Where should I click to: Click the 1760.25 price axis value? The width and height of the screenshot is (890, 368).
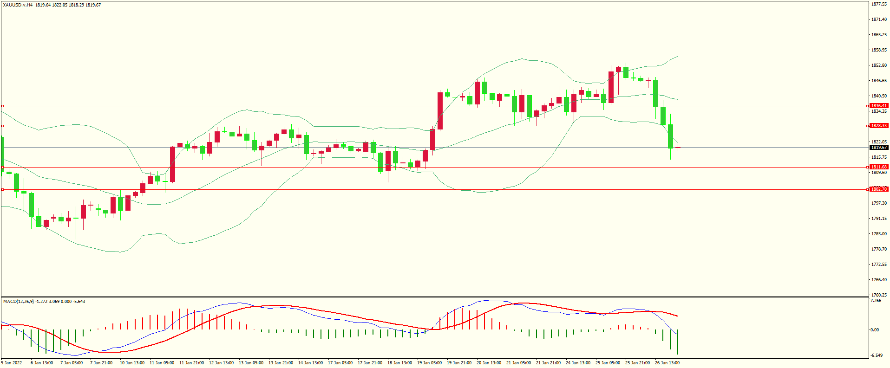pyautogui.click(x=879, y=295)
